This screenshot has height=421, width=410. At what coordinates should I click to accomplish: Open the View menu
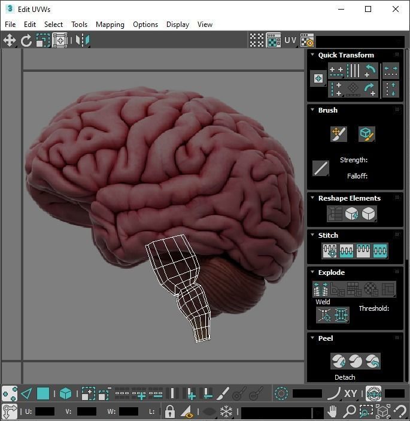pyautogui.click(x=205, y=25)
